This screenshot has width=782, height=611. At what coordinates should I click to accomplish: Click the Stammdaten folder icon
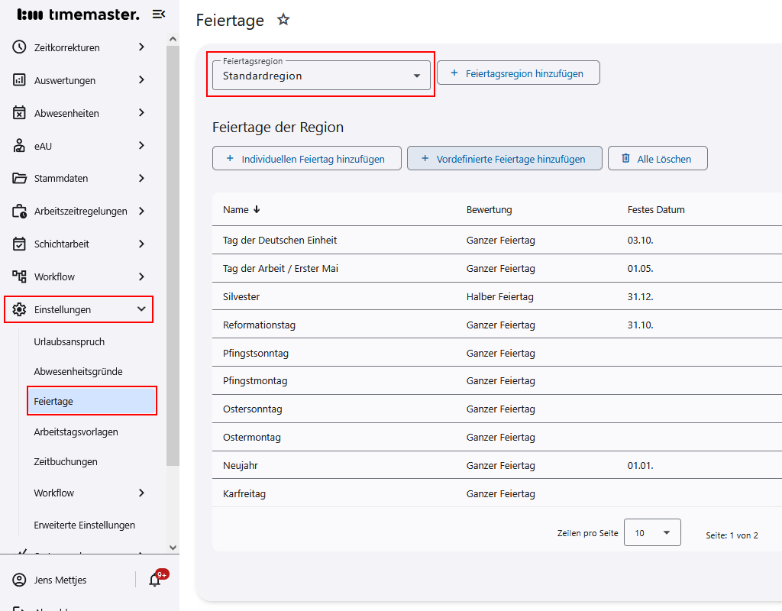pos(20,179)
